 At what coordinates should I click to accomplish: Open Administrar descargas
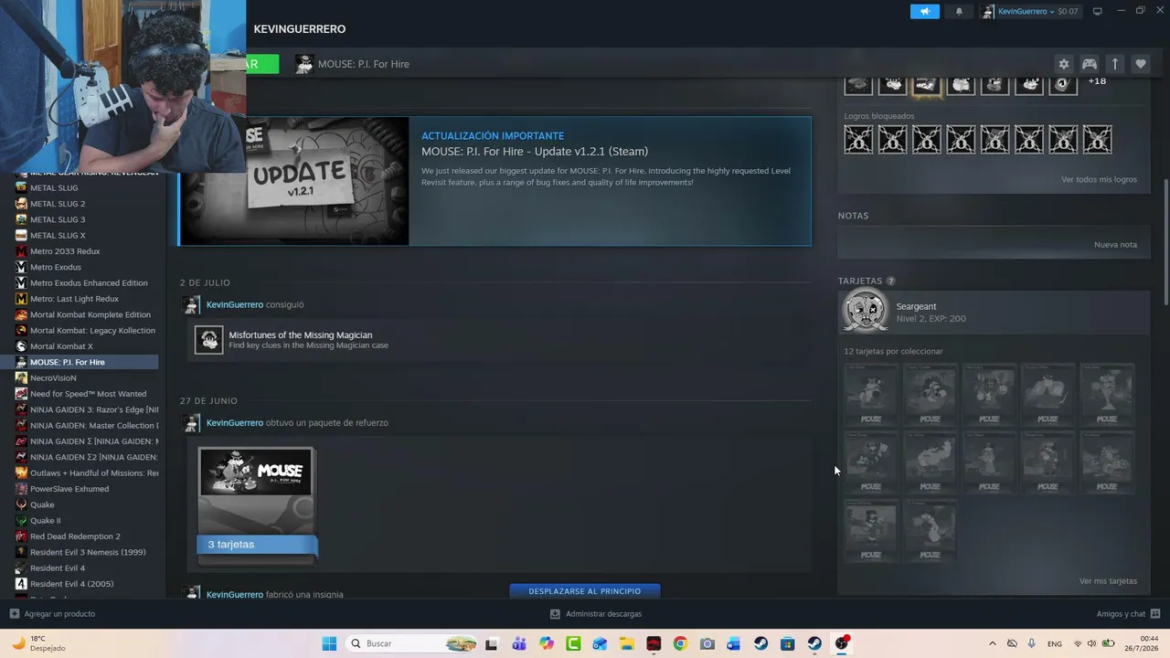(x=596, y=614)
